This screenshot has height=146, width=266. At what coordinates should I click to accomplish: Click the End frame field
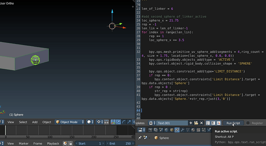(x=120, y=144)
